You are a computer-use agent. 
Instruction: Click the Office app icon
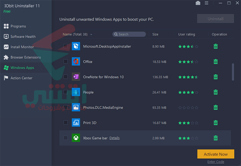coord(76,61)
